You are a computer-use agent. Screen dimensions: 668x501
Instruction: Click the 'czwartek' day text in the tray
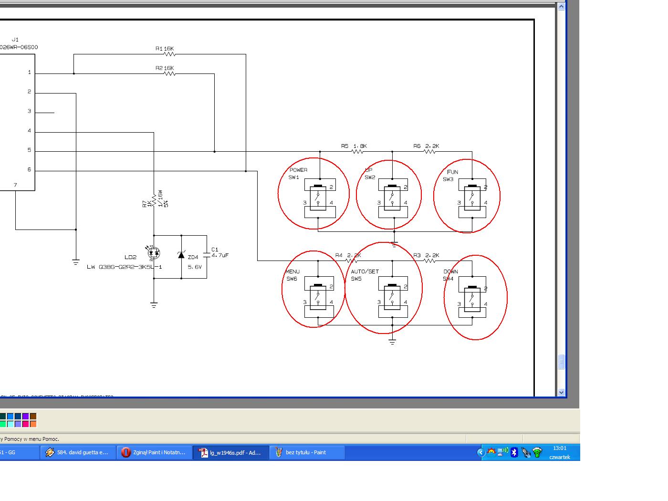tap(560, 457)
